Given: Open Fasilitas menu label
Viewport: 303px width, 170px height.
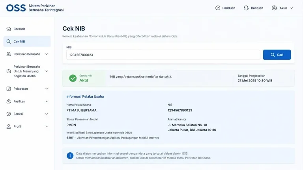Looking at the screenshot, I should point(19,101).
